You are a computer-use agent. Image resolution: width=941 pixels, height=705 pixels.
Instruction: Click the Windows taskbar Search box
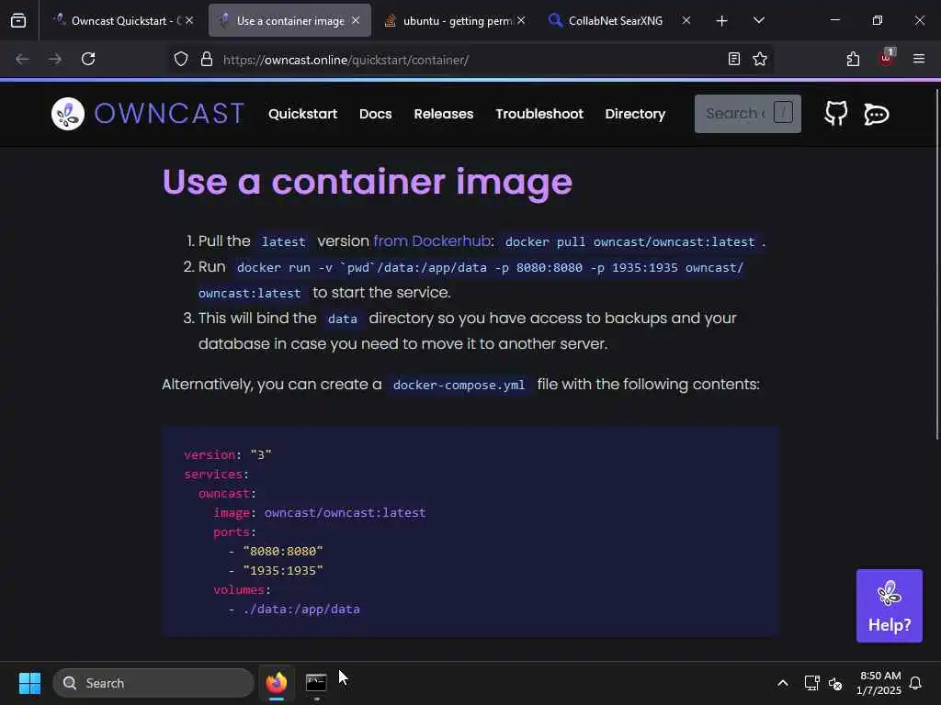click(153, 683)
